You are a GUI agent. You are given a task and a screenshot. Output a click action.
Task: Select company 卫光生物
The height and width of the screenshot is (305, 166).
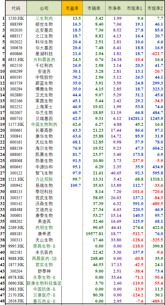[x=44, y=95]
